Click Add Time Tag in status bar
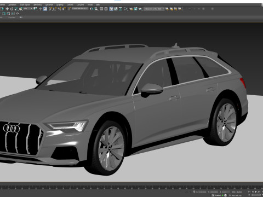The width and height of the screenshot is (263, 197). tap(237, 195)
